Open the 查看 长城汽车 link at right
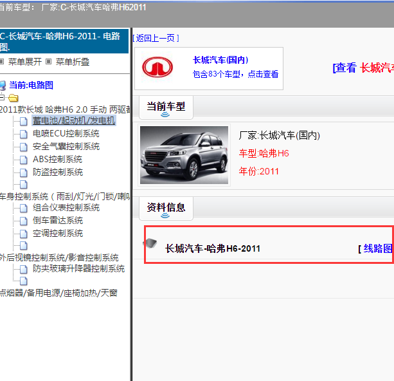394x381 pixels. pos(363,68)
